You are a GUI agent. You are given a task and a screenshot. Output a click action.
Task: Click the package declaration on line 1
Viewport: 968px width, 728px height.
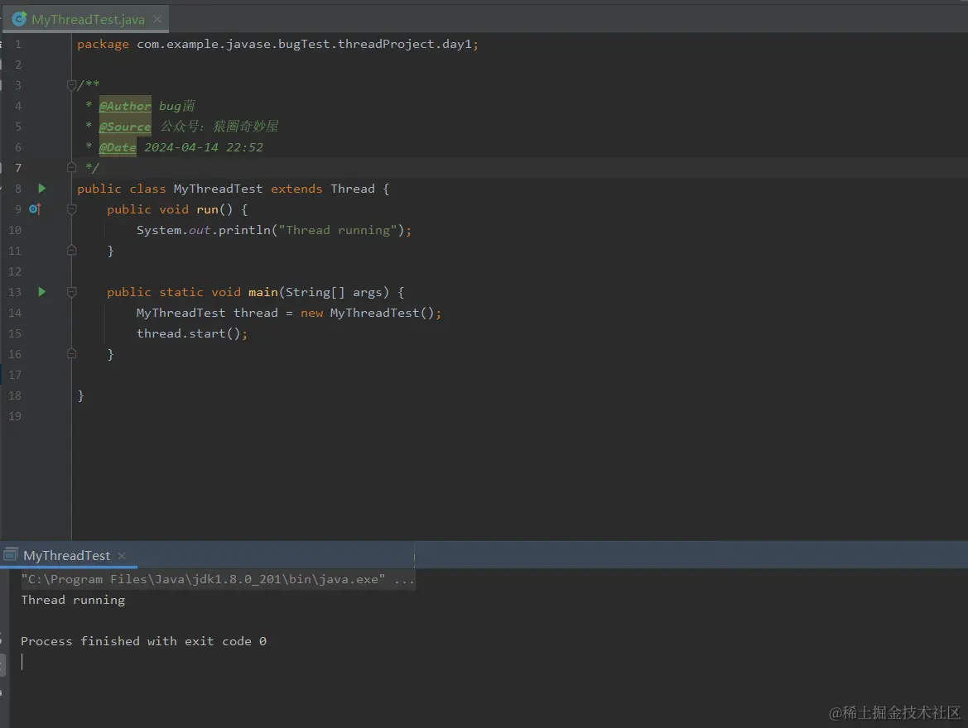pos(277,45)
